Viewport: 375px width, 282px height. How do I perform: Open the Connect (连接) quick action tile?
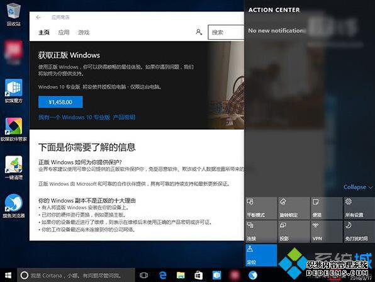coord(261,232)
